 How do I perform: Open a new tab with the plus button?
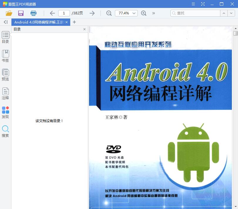[74, 22]
